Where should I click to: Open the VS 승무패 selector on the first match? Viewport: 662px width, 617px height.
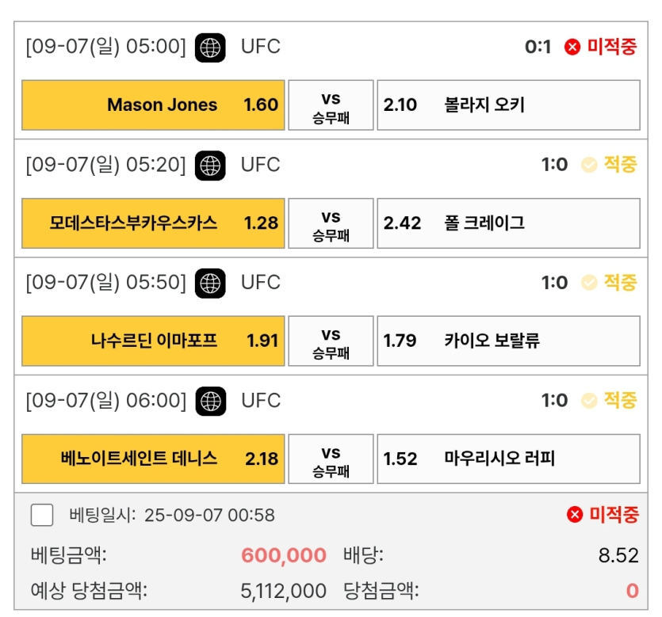(332, 105)
